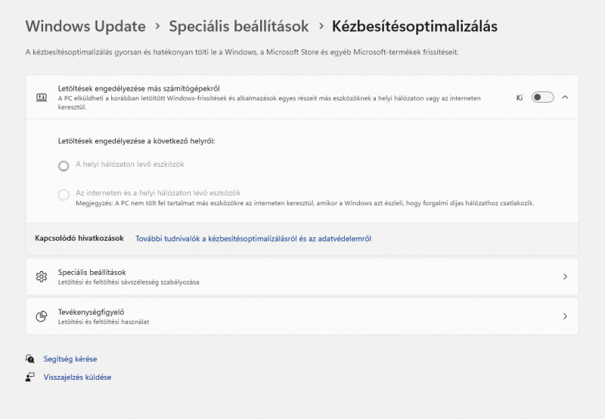Select A helyi hálózaton levő eszközök
The image size is (605, 419).
[x=64, y=165]
